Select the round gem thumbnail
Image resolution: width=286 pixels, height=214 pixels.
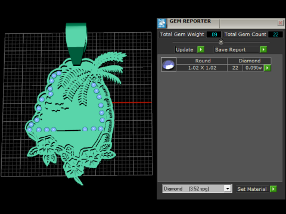[169, 64]
